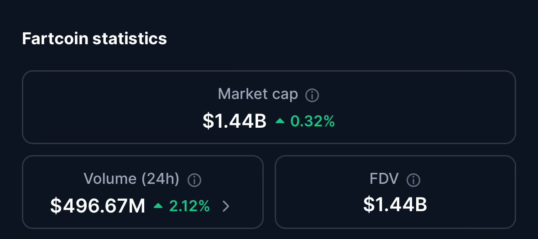Select the Market cap label text
The height and width of the screenshot is (239, 538).
pos(258,94)
